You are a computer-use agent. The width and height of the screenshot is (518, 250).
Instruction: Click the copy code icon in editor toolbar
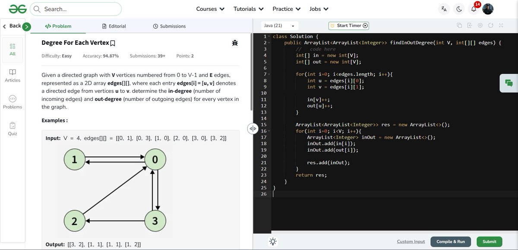[459, 25]
